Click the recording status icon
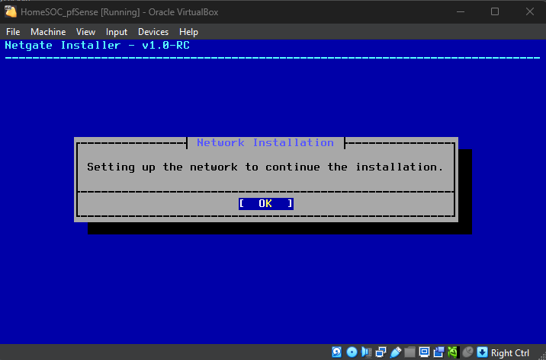546x360 pixels. point(438,352)
